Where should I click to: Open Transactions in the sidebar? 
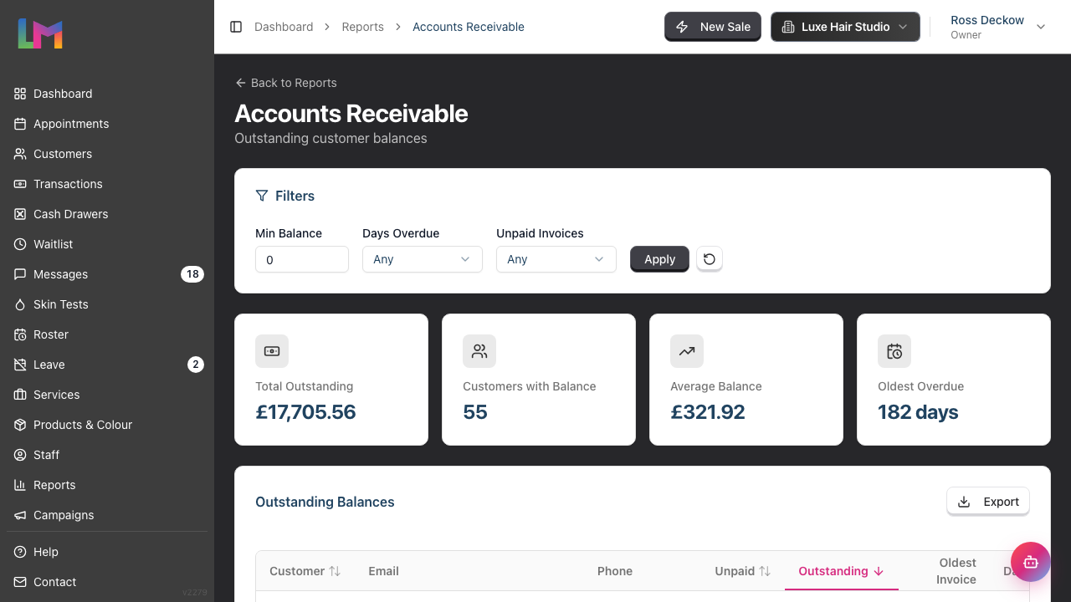[107, 184]
